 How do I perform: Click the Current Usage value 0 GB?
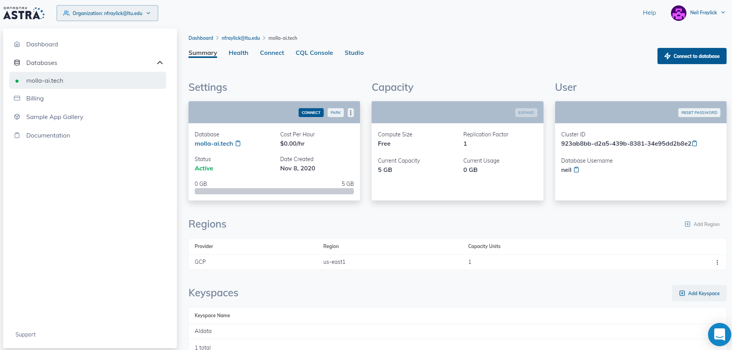470,170
